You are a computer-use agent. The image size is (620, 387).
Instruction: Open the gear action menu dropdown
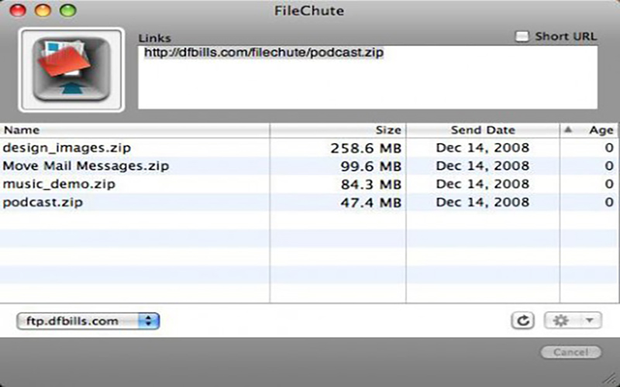coord(573,320)
